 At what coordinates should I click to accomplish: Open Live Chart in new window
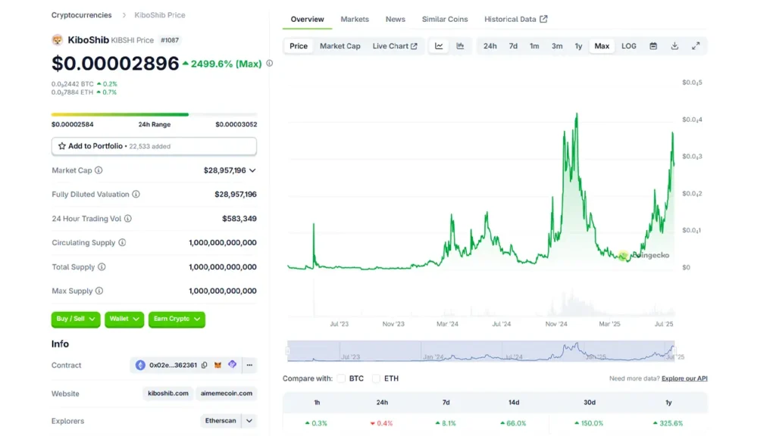[395, 46]
